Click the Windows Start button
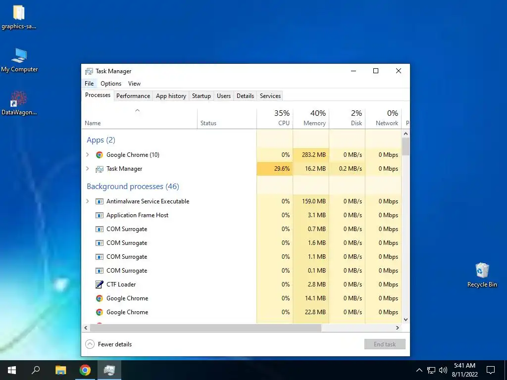Viewport: 507px width, 380px height. click(12, 370)
